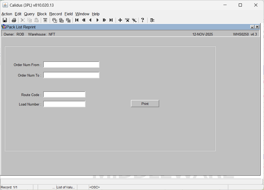Insert a new record with plus icon
Viewport: 264px width, 190px height.
click(x=120, y=20)
